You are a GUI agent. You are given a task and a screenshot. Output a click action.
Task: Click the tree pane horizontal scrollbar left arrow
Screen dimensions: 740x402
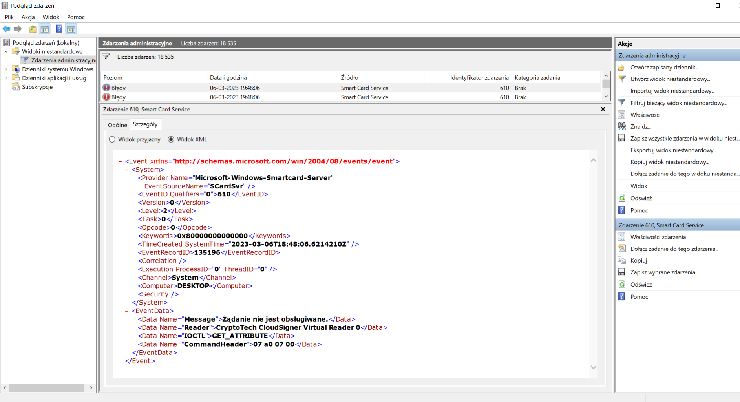point(5,388)
